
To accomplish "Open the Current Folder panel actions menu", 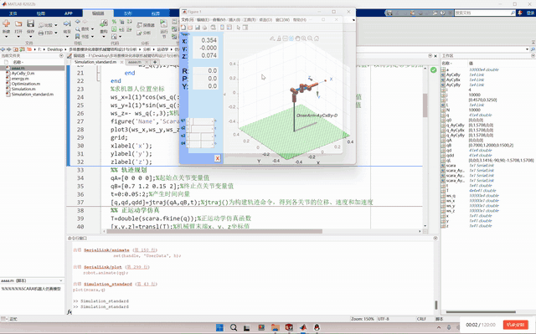I will coord(61,55).
